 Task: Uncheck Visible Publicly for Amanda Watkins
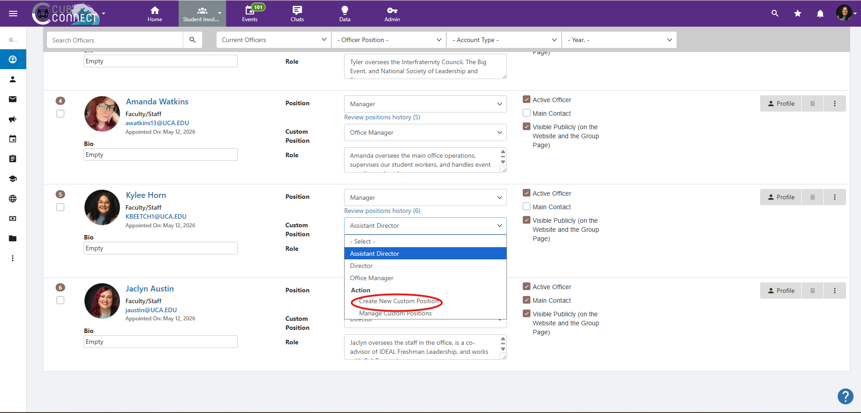(526, 127)
